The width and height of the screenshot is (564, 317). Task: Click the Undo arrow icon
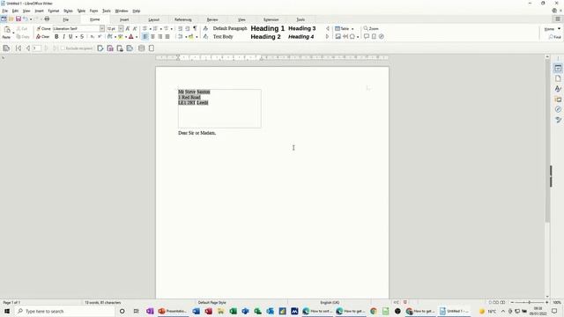coord(26,18)
